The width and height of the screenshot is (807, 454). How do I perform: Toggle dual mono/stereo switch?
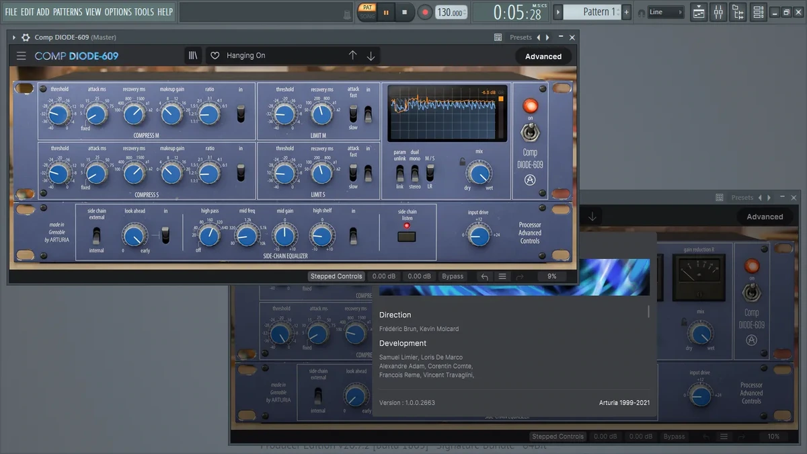click(415, 173)
